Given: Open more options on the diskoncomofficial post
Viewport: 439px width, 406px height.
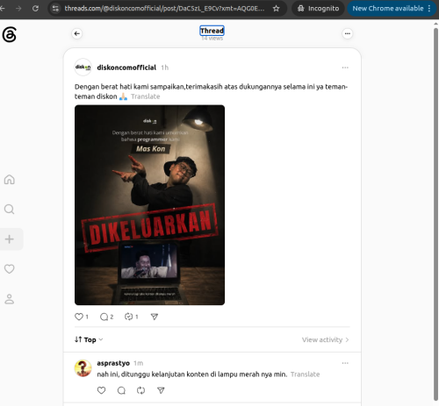Looking at the screenshot, I should click(x=345, y=68).
